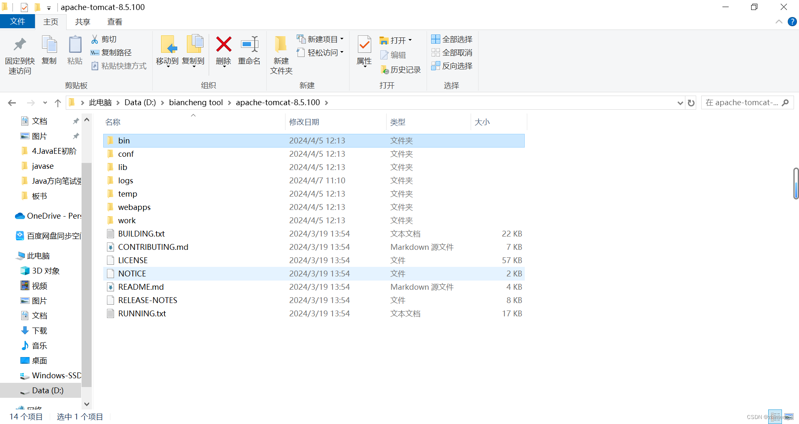This screenshot has width=799, height=424.
Task: Open the Desktop sidebar folder
Action: pyautogui.click(x=34, y=360)
